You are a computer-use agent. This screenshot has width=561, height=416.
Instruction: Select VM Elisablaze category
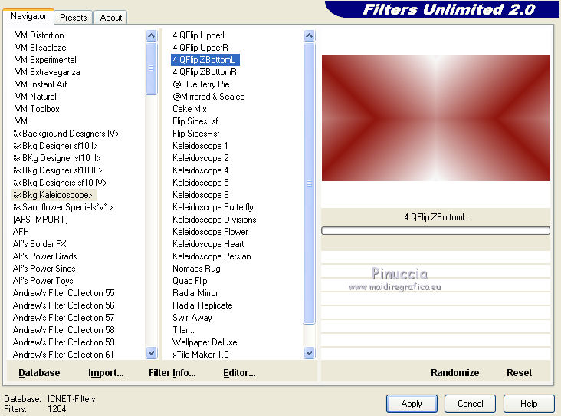pyautogui.click(x=41, y=48)
